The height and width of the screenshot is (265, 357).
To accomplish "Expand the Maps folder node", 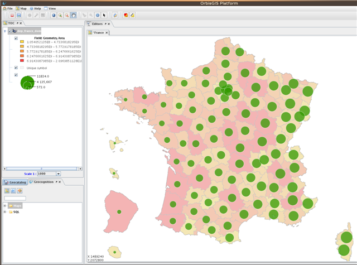I will (5, 206).
